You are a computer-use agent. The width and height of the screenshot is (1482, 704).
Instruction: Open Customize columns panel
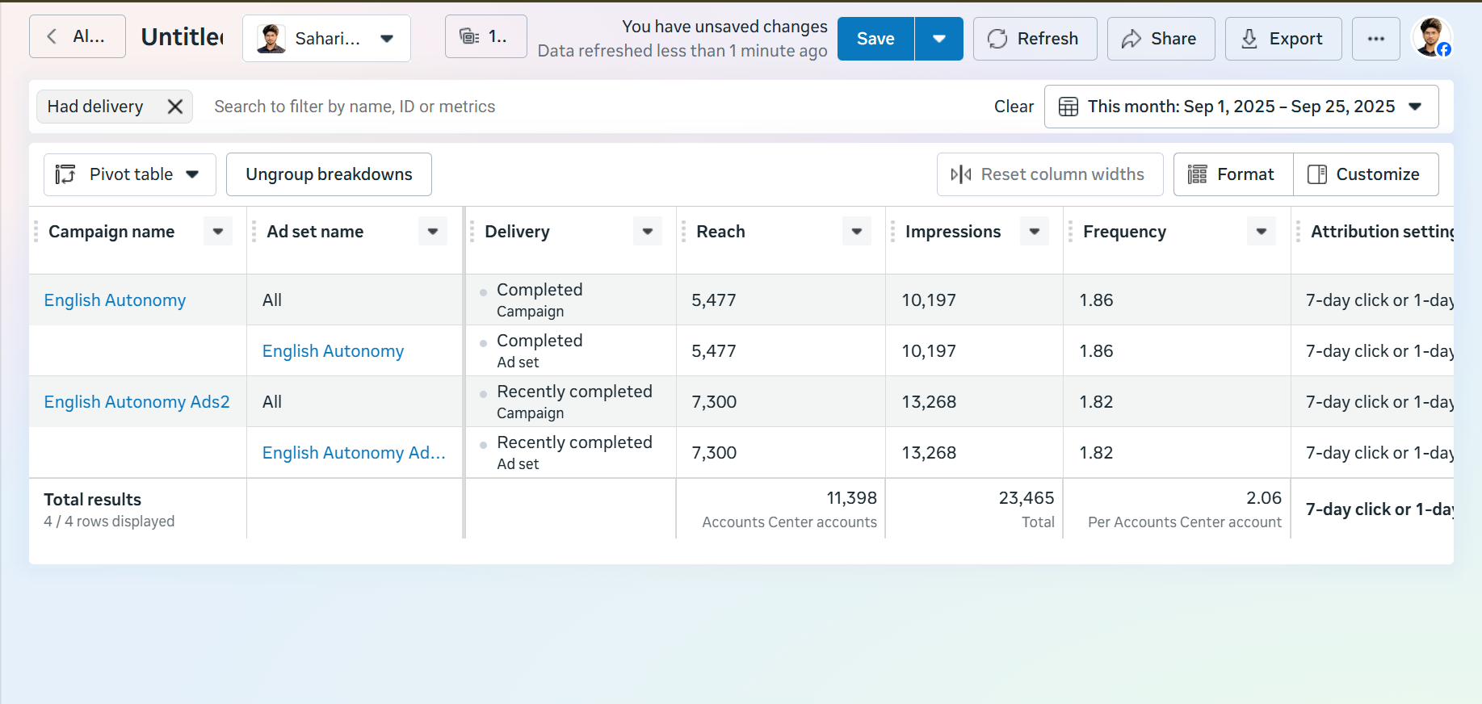click(x=1365, y=174)
